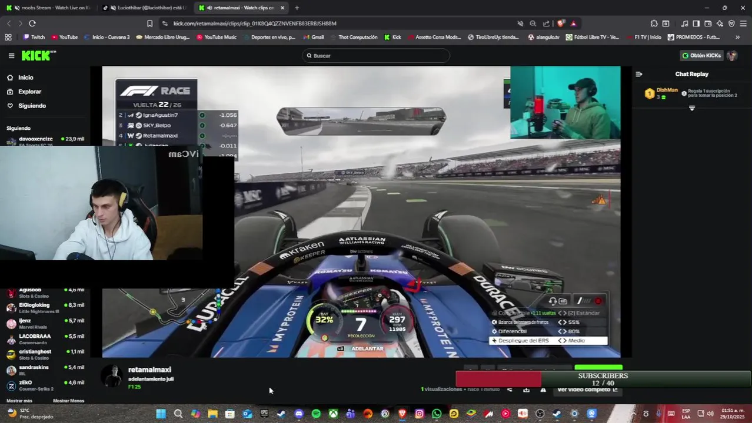Open a new browser tab
Image resolution: width=752 pixels, height=423 pixels.
pos(297,8)
